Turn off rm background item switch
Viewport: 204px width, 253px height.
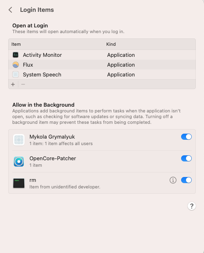click(186, 180)
